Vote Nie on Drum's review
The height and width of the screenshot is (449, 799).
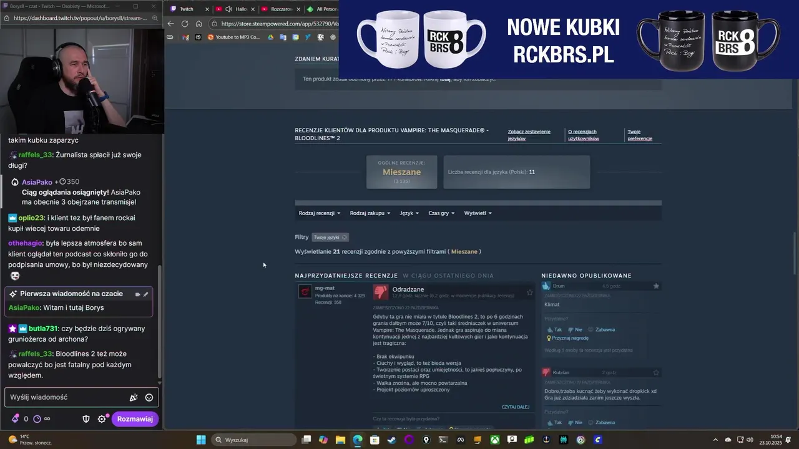(574, 330)
